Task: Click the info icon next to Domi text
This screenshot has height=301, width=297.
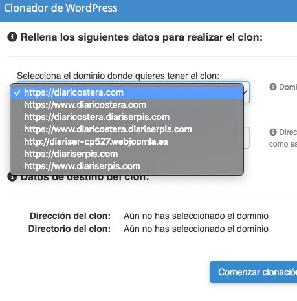Action: point(273,87)
